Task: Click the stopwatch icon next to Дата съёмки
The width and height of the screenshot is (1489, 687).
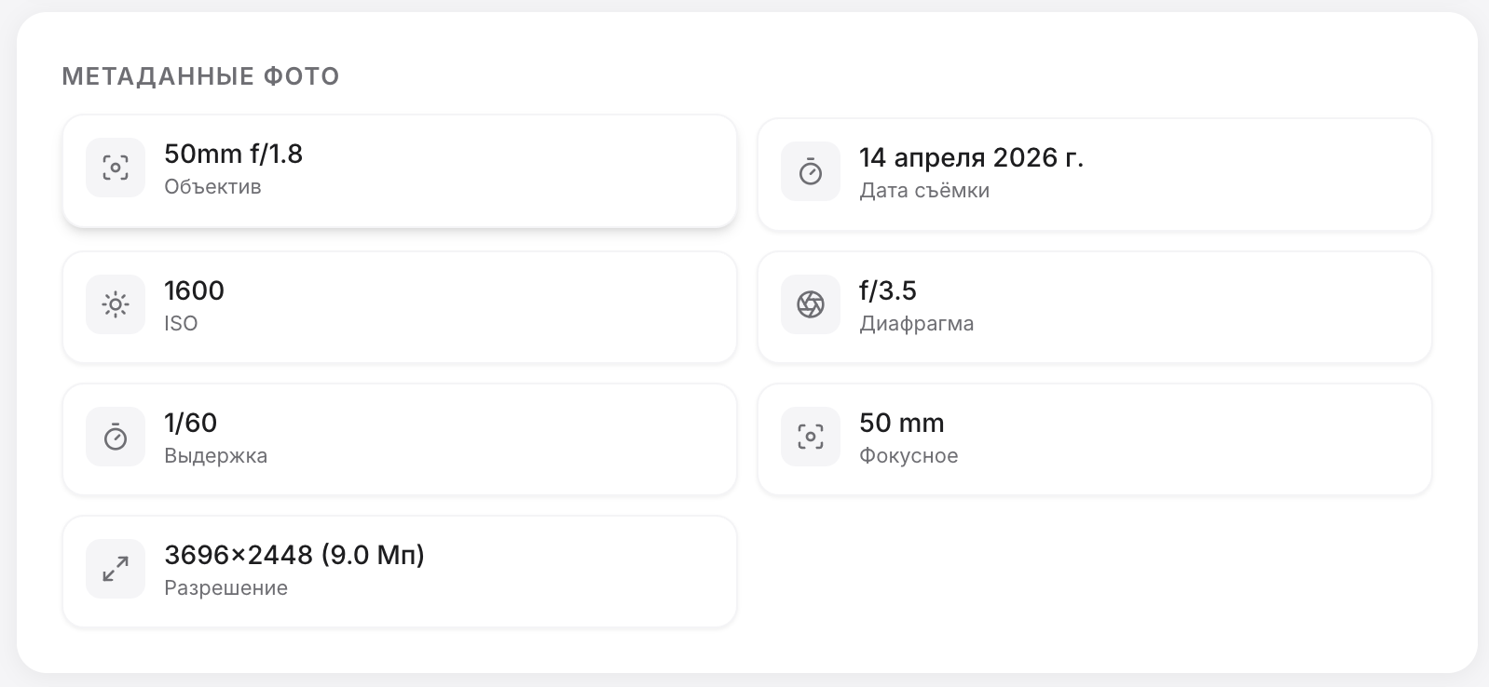Action: 811,171
